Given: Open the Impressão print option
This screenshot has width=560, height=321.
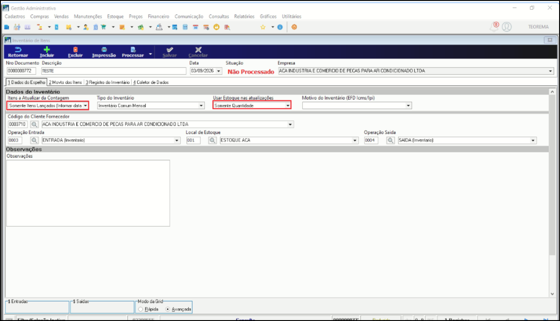Looking at the screenshot, I should click(x=104, y=52).
